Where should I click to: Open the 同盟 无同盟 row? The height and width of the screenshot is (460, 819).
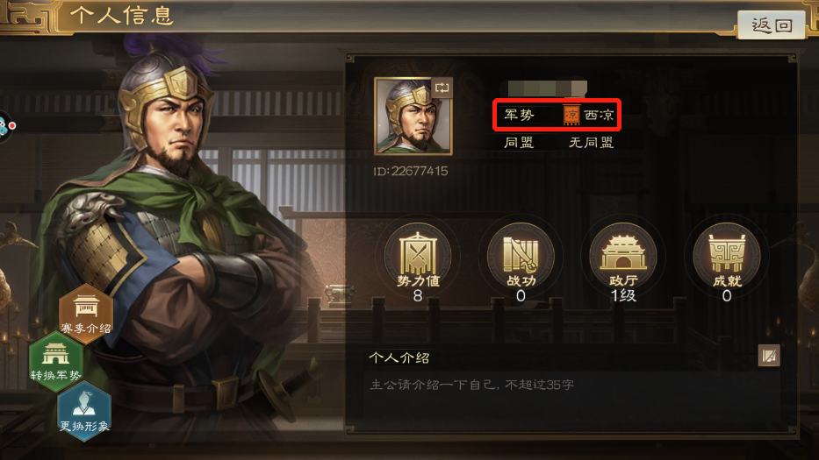pos(557,142)
